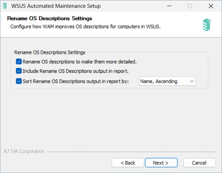Go back with the < Back button

pyautogui.click(x=128, y=163)
